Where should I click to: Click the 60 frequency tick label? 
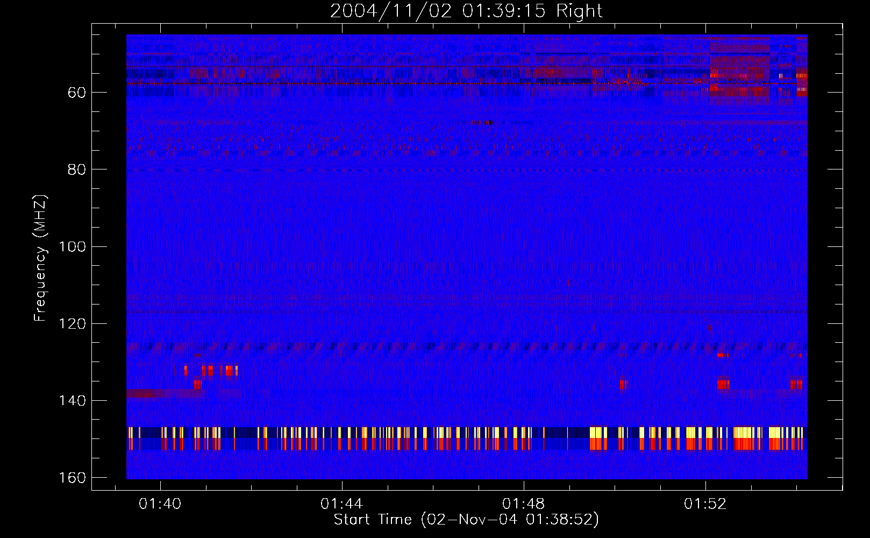(77, 93)
